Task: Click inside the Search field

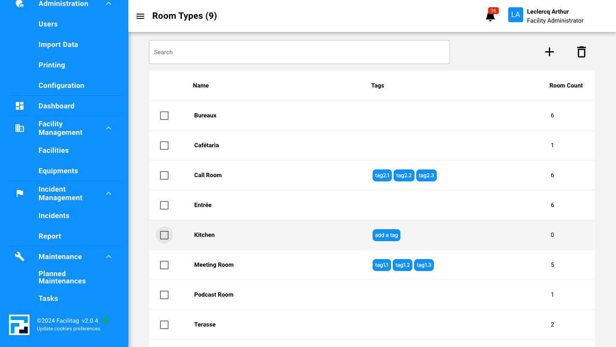Action: [299, 52]
